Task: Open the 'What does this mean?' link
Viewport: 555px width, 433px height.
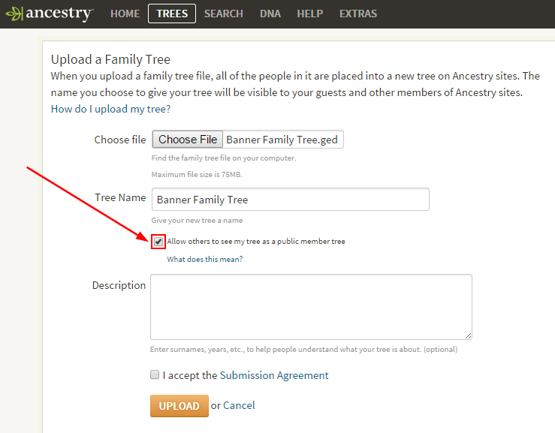Action: 204,260
